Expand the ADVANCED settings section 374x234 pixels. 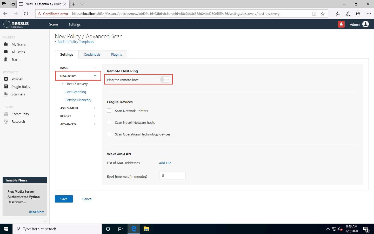[x=78, y=124]
